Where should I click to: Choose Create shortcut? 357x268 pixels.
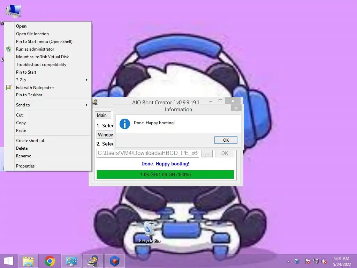click(x=48, y=141)
